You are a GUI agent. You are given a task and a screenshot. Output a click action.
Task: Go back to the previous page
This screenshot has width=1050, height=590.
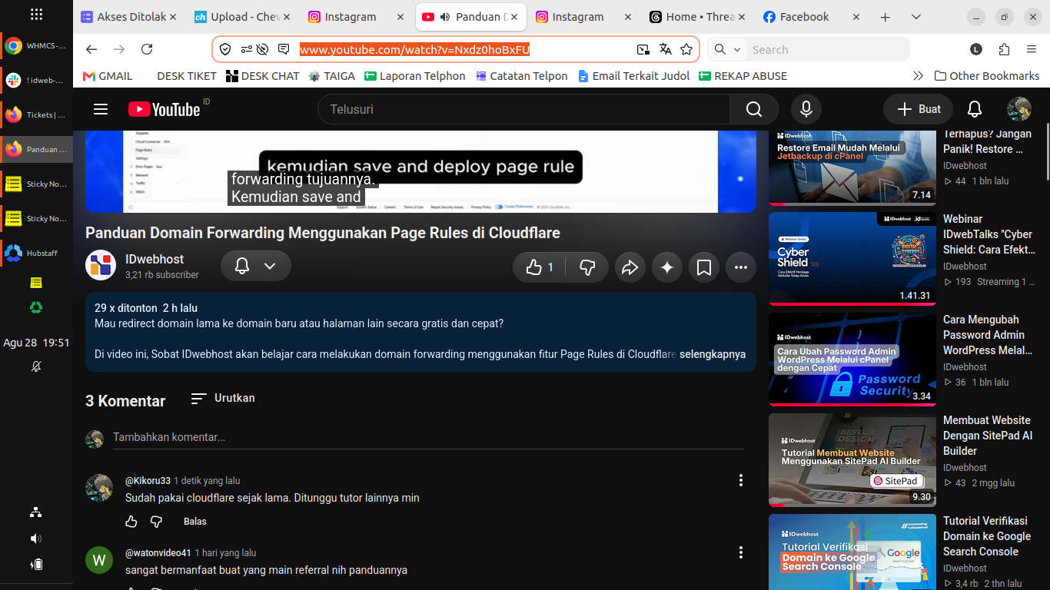[x=91, y=49]
